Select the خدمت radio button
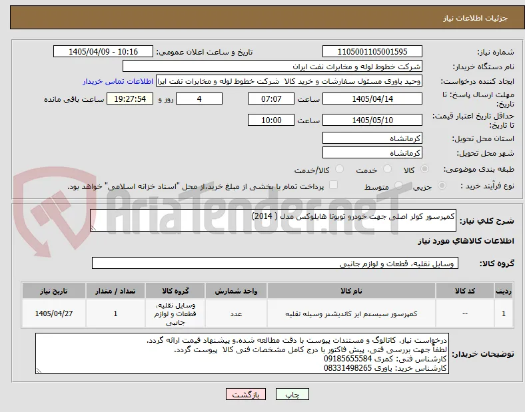The width and height of the screenshot is (525, 412). [387, 169]
